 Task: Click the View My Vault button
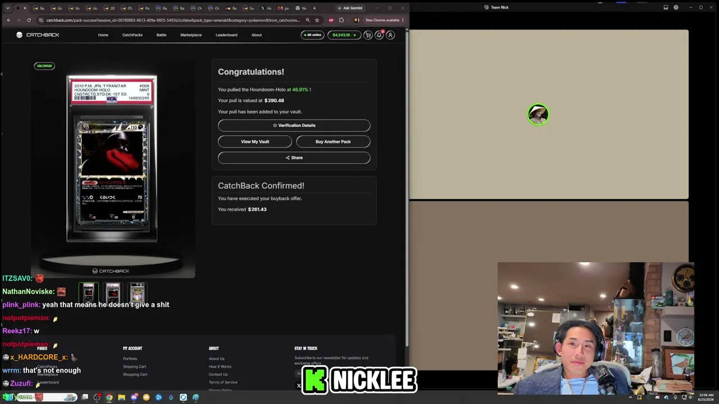click(x=255, y=141)
